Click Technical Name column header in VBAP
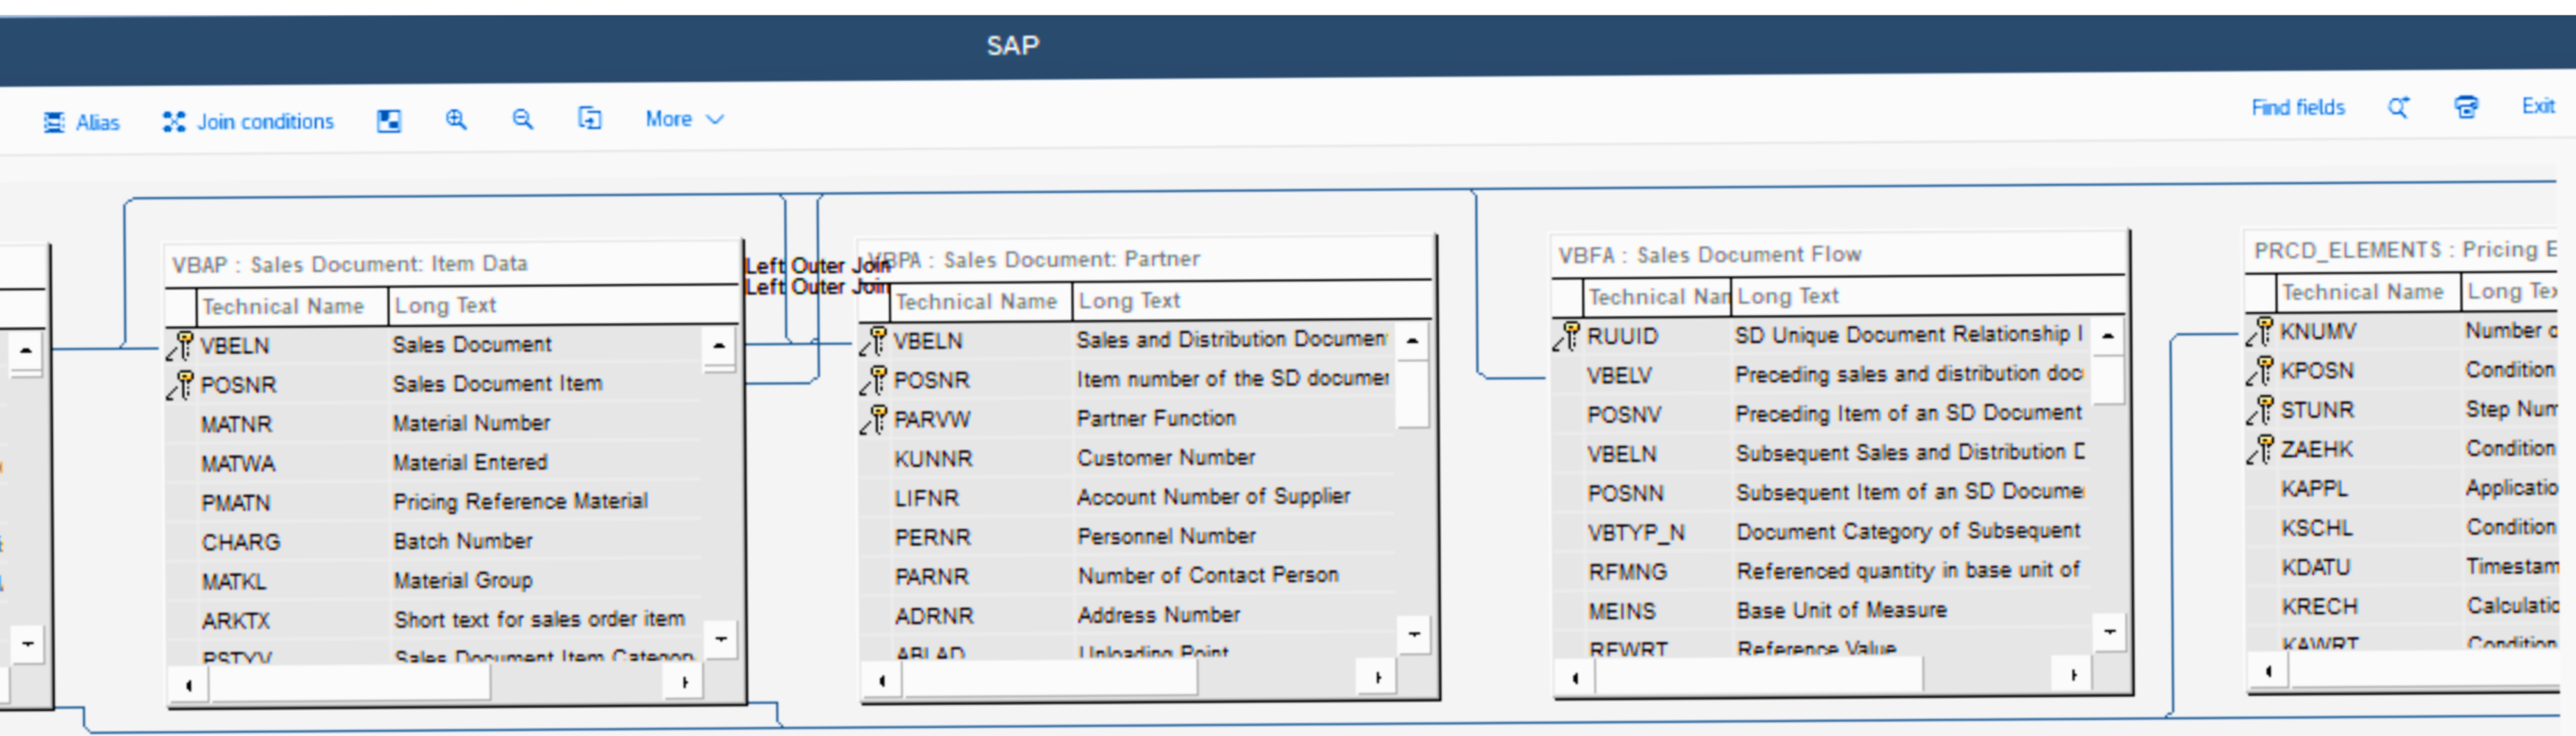2576x736 pixels. pyautogui.click(x=283, y=306)
